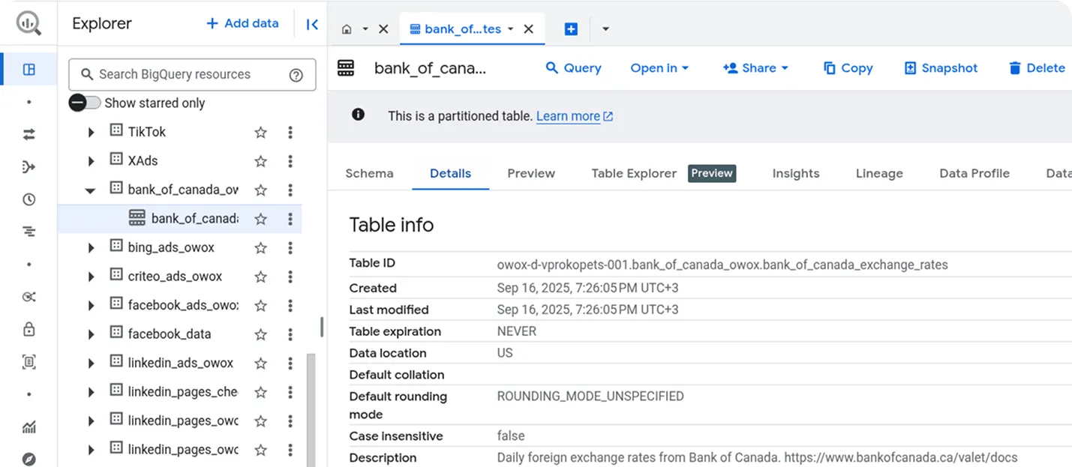Collapse the bank_of_canada dataset

click(91, 190)
